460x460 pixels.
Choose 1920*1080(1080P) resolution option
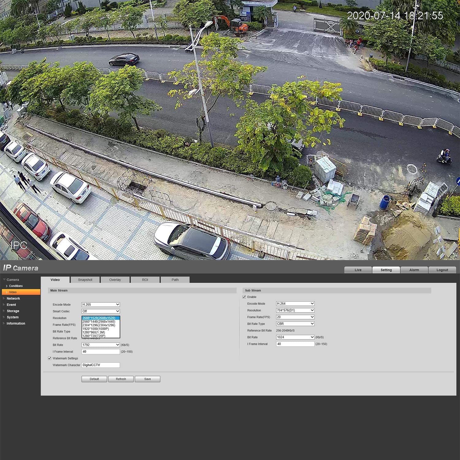[x=101, y=329]
